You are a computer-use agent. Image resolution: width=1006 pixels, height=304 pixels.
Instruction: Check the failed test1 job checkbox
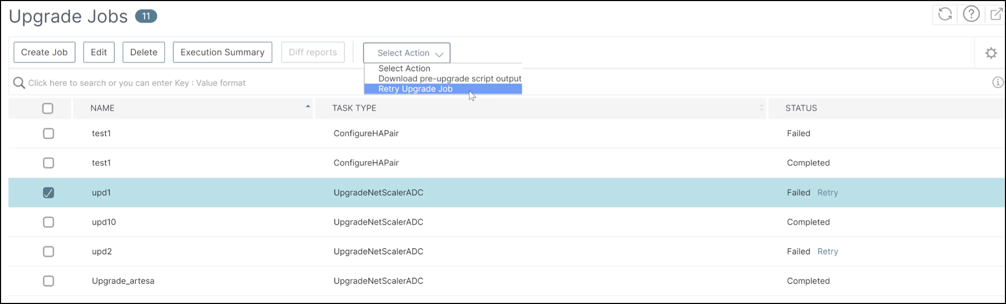tap(49, 133)
